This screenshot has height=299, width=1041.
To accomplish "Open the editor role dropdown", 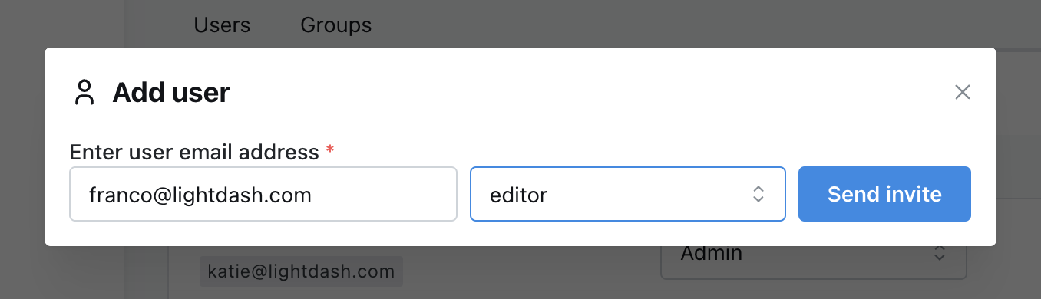I will click(x=628, y=195).
